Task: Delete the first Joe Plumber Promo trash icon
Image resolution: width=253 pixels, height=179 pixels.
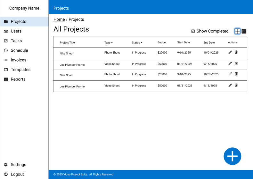Action: point(236,63)
